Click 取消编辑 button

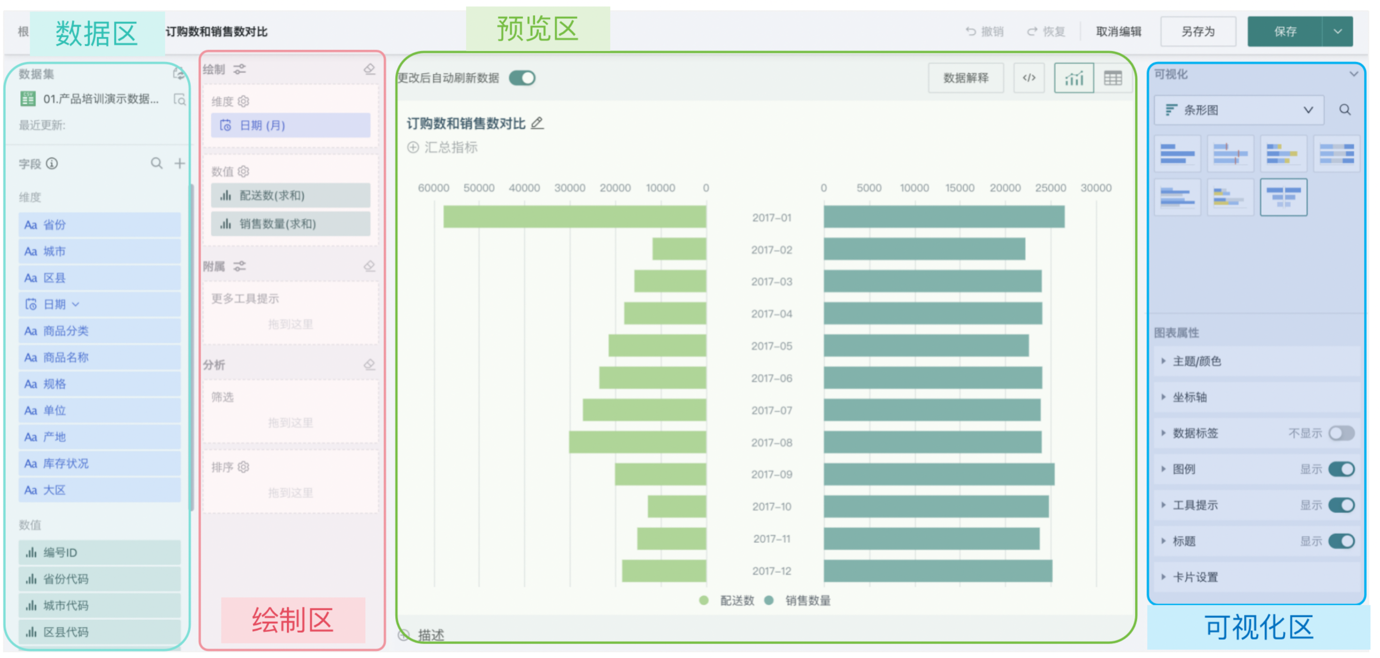1119,31
